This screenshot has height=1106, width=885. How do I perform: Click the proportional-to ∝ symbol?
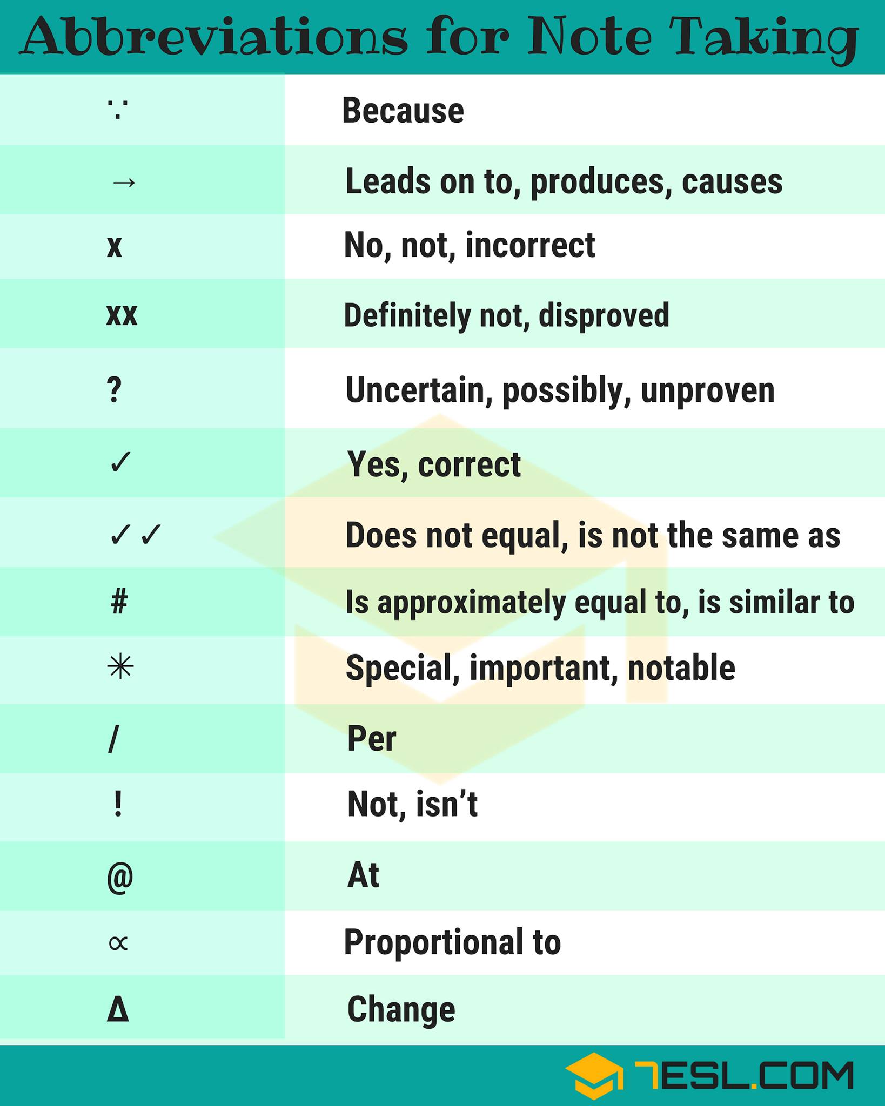tap(118, 943)
